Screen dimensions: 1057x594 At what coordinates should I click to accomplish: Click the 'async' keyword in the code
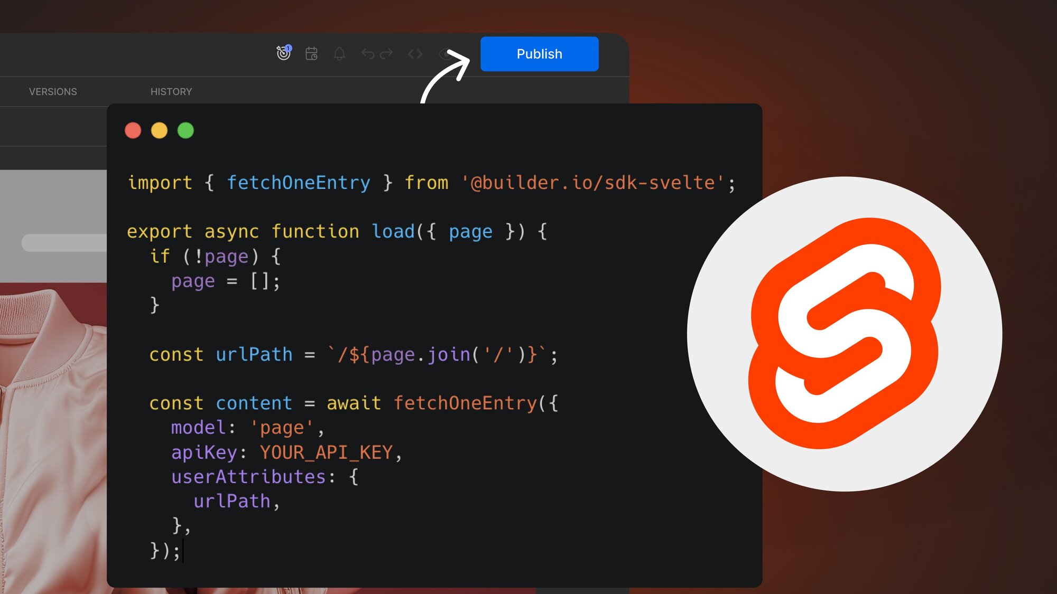pyautogui.click(x=231, y=232)
